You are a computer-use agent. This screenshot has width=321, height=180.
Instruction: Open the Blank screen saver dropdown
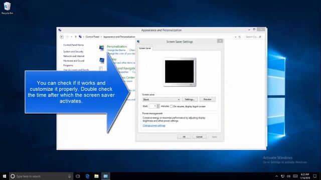[162, 99]
